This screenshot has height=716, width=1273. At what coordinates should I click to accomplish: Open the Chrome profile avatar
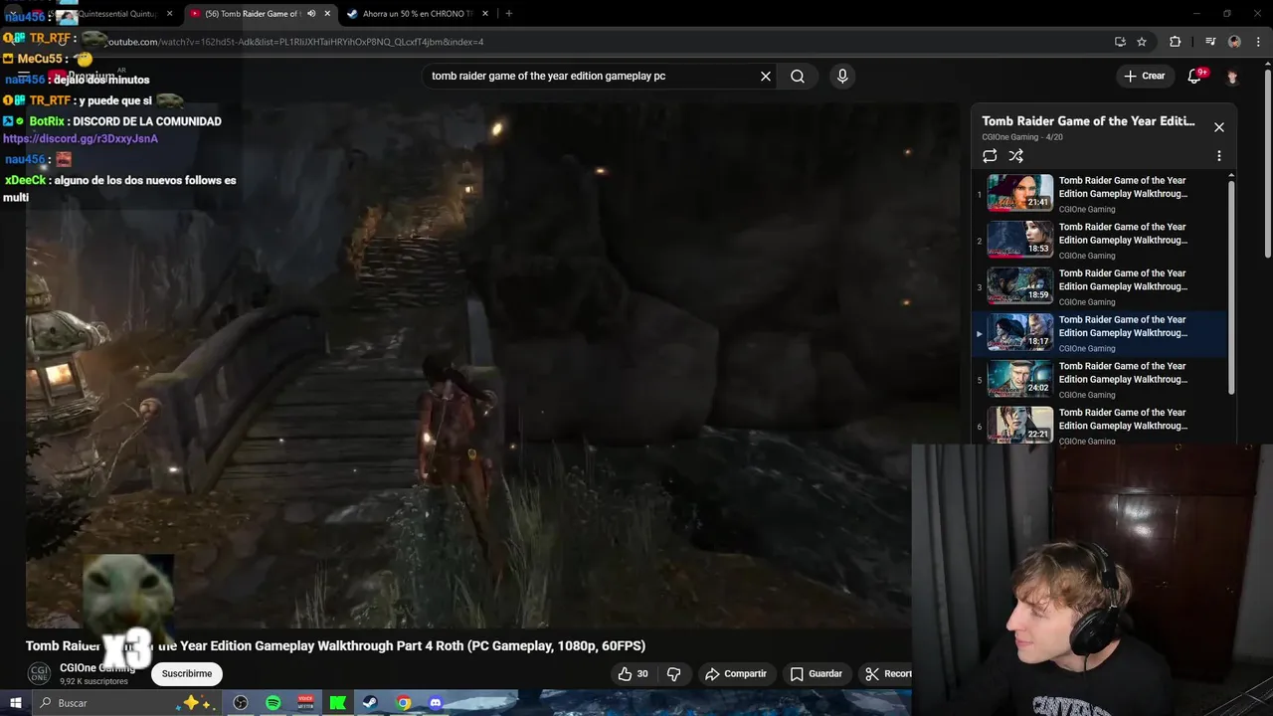click(1234, 42)
